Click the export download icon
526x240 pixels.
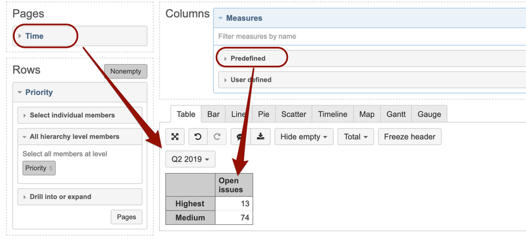(x=260, y=137)
